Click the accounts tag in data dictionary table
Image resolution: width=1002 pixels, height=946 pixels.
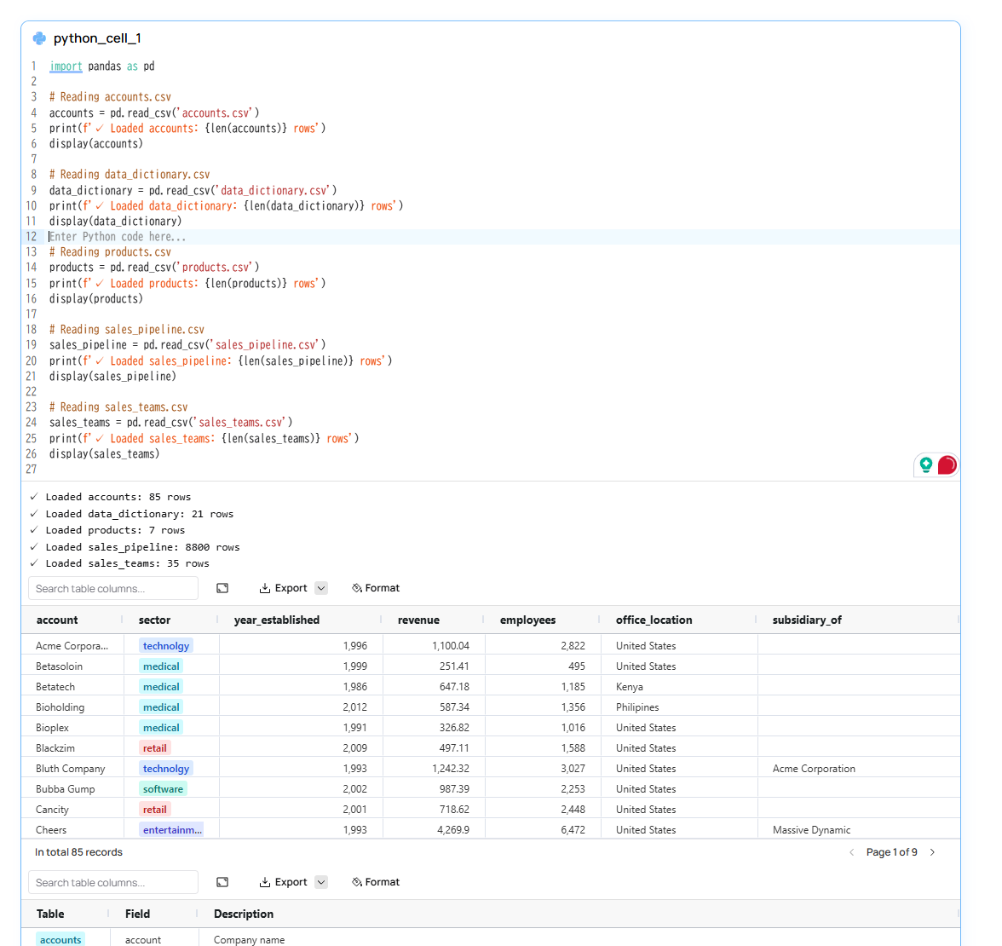tap(60, 939)
